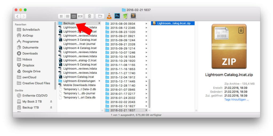
Task: Expand the Lightroom-Einstellungen folder arrow
Action: [99, 81]
